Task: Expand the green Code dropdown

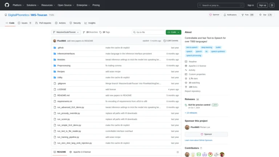Action: tap(173, 32)
